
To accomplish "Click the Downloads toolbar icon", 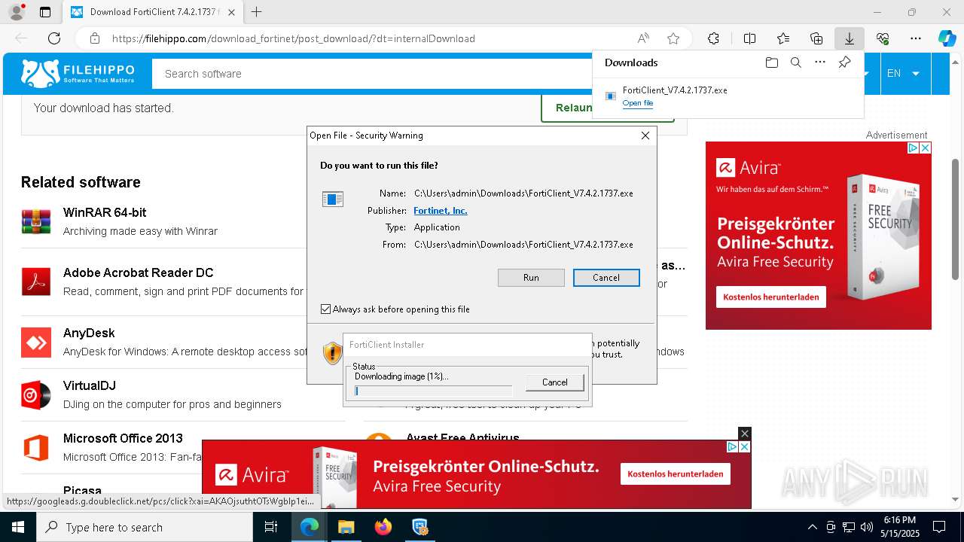I will [850, 38].
